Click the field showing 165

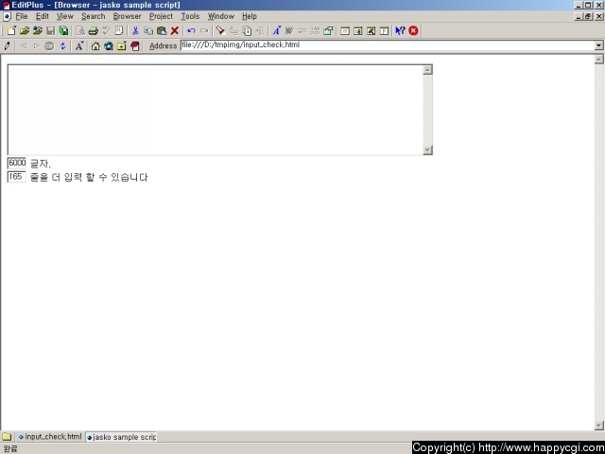(x=17, y=177)
